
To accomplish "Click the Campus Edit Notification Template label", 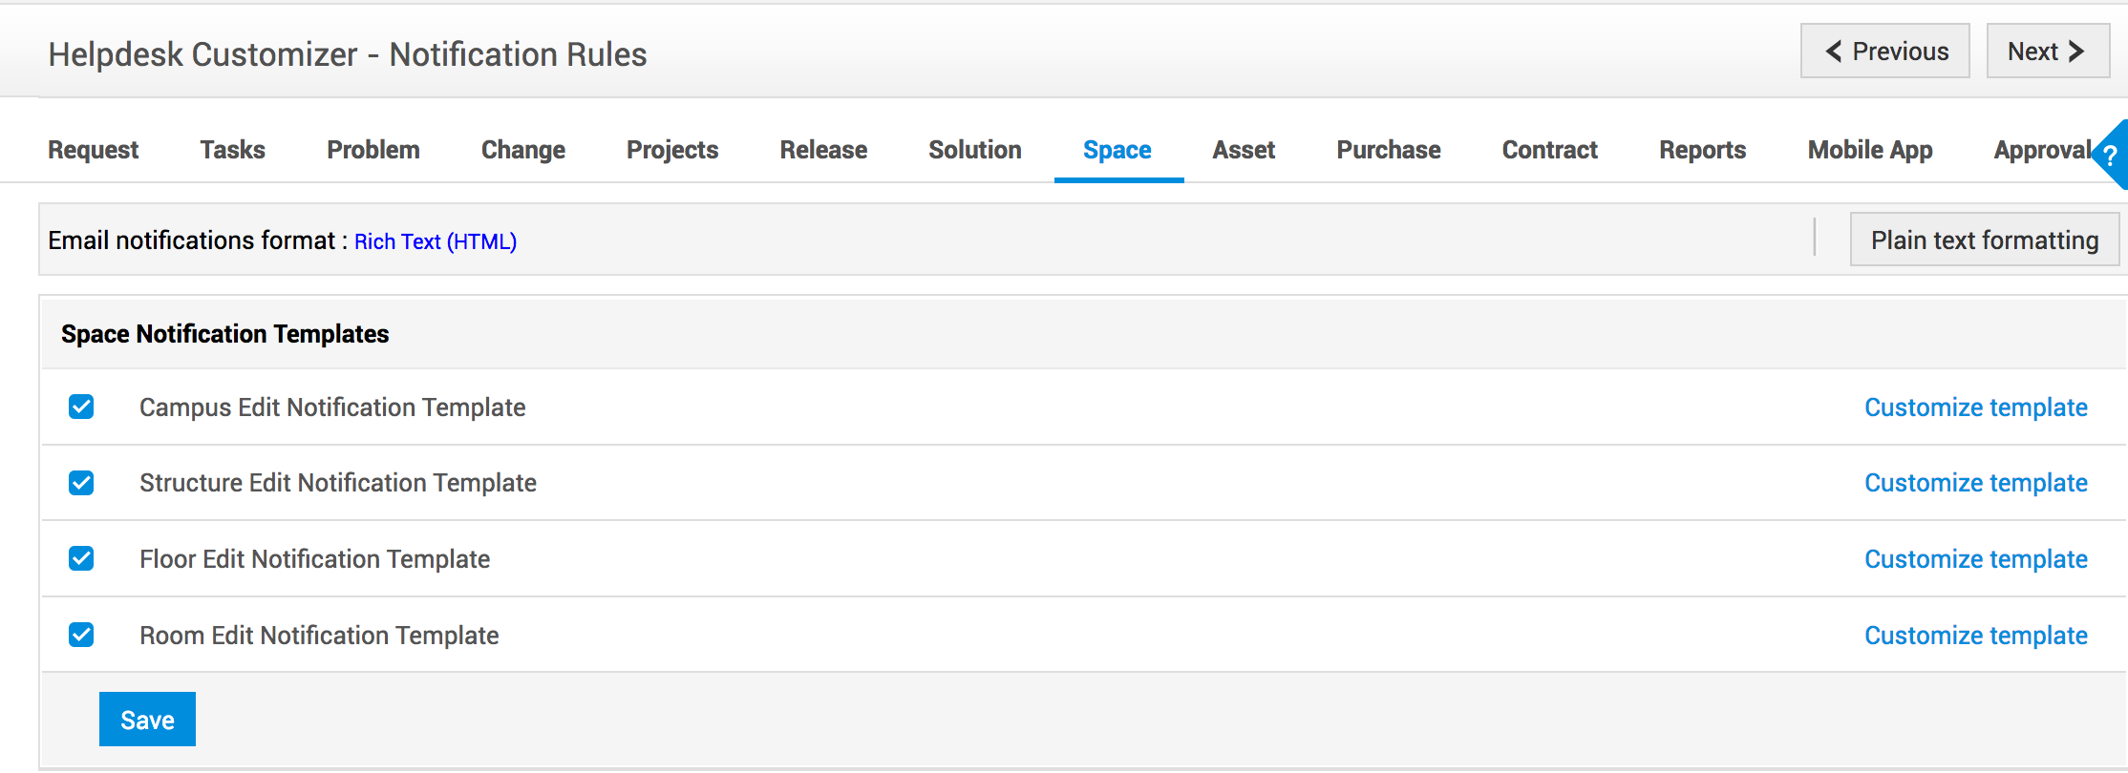I will tap(332, 407).
